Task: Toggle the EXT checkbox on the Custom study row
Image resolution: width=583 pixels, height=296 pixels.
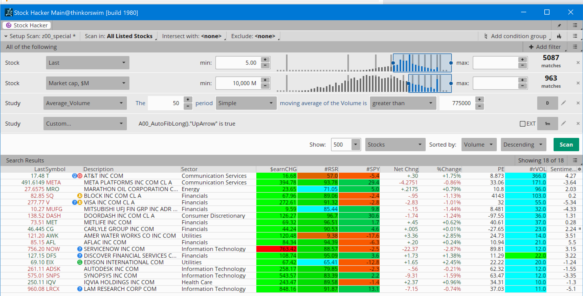Action: pyautogui.click(x=522, y=124)
